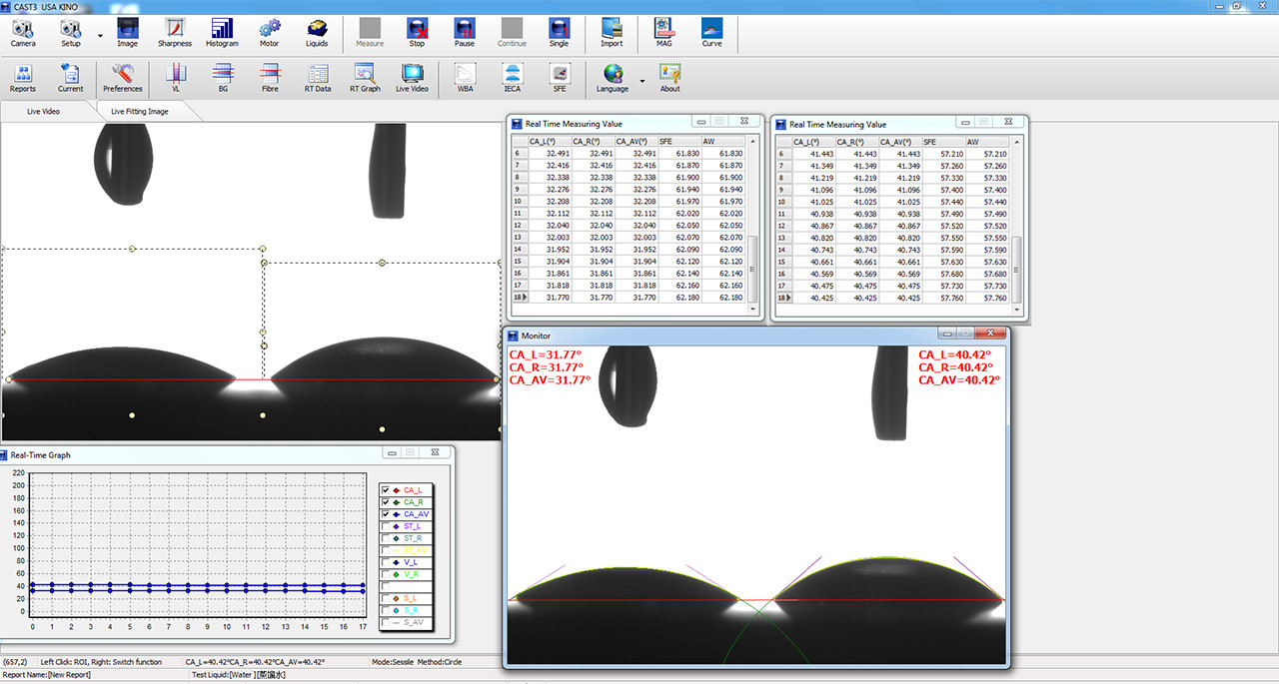This screenshot has width=1279, height=684.
Task: Expand the Camera dropdown arrow
Action: [x=100, y=36]
